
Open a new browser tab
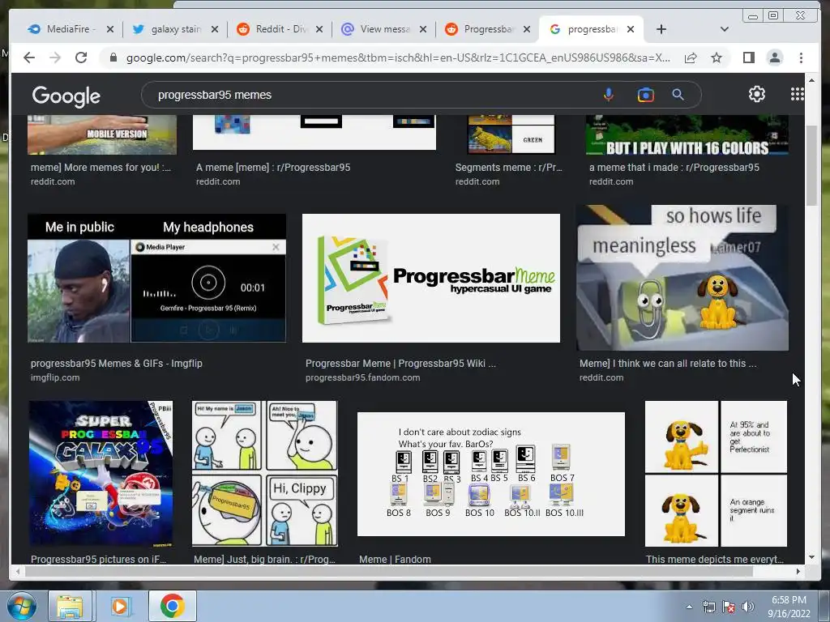point(661,29)
